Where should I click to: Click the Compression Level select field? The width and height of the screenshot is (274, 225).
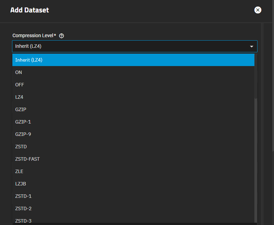131,46
